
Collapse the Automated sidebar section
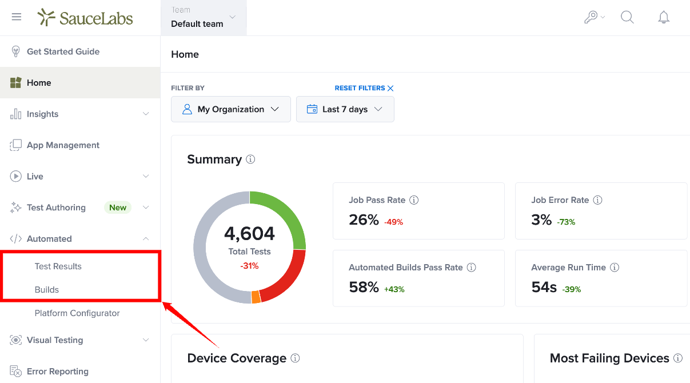[x=80, y=239]
